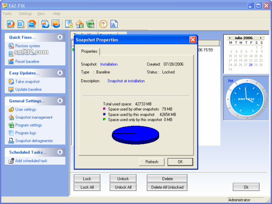Open the scheduled task toolbar icon with clock

pyautogui.click(x=69, y=24)
